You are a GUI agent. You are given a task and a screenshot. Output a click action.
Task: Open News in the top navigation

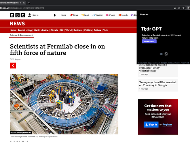tap(74, 15)
